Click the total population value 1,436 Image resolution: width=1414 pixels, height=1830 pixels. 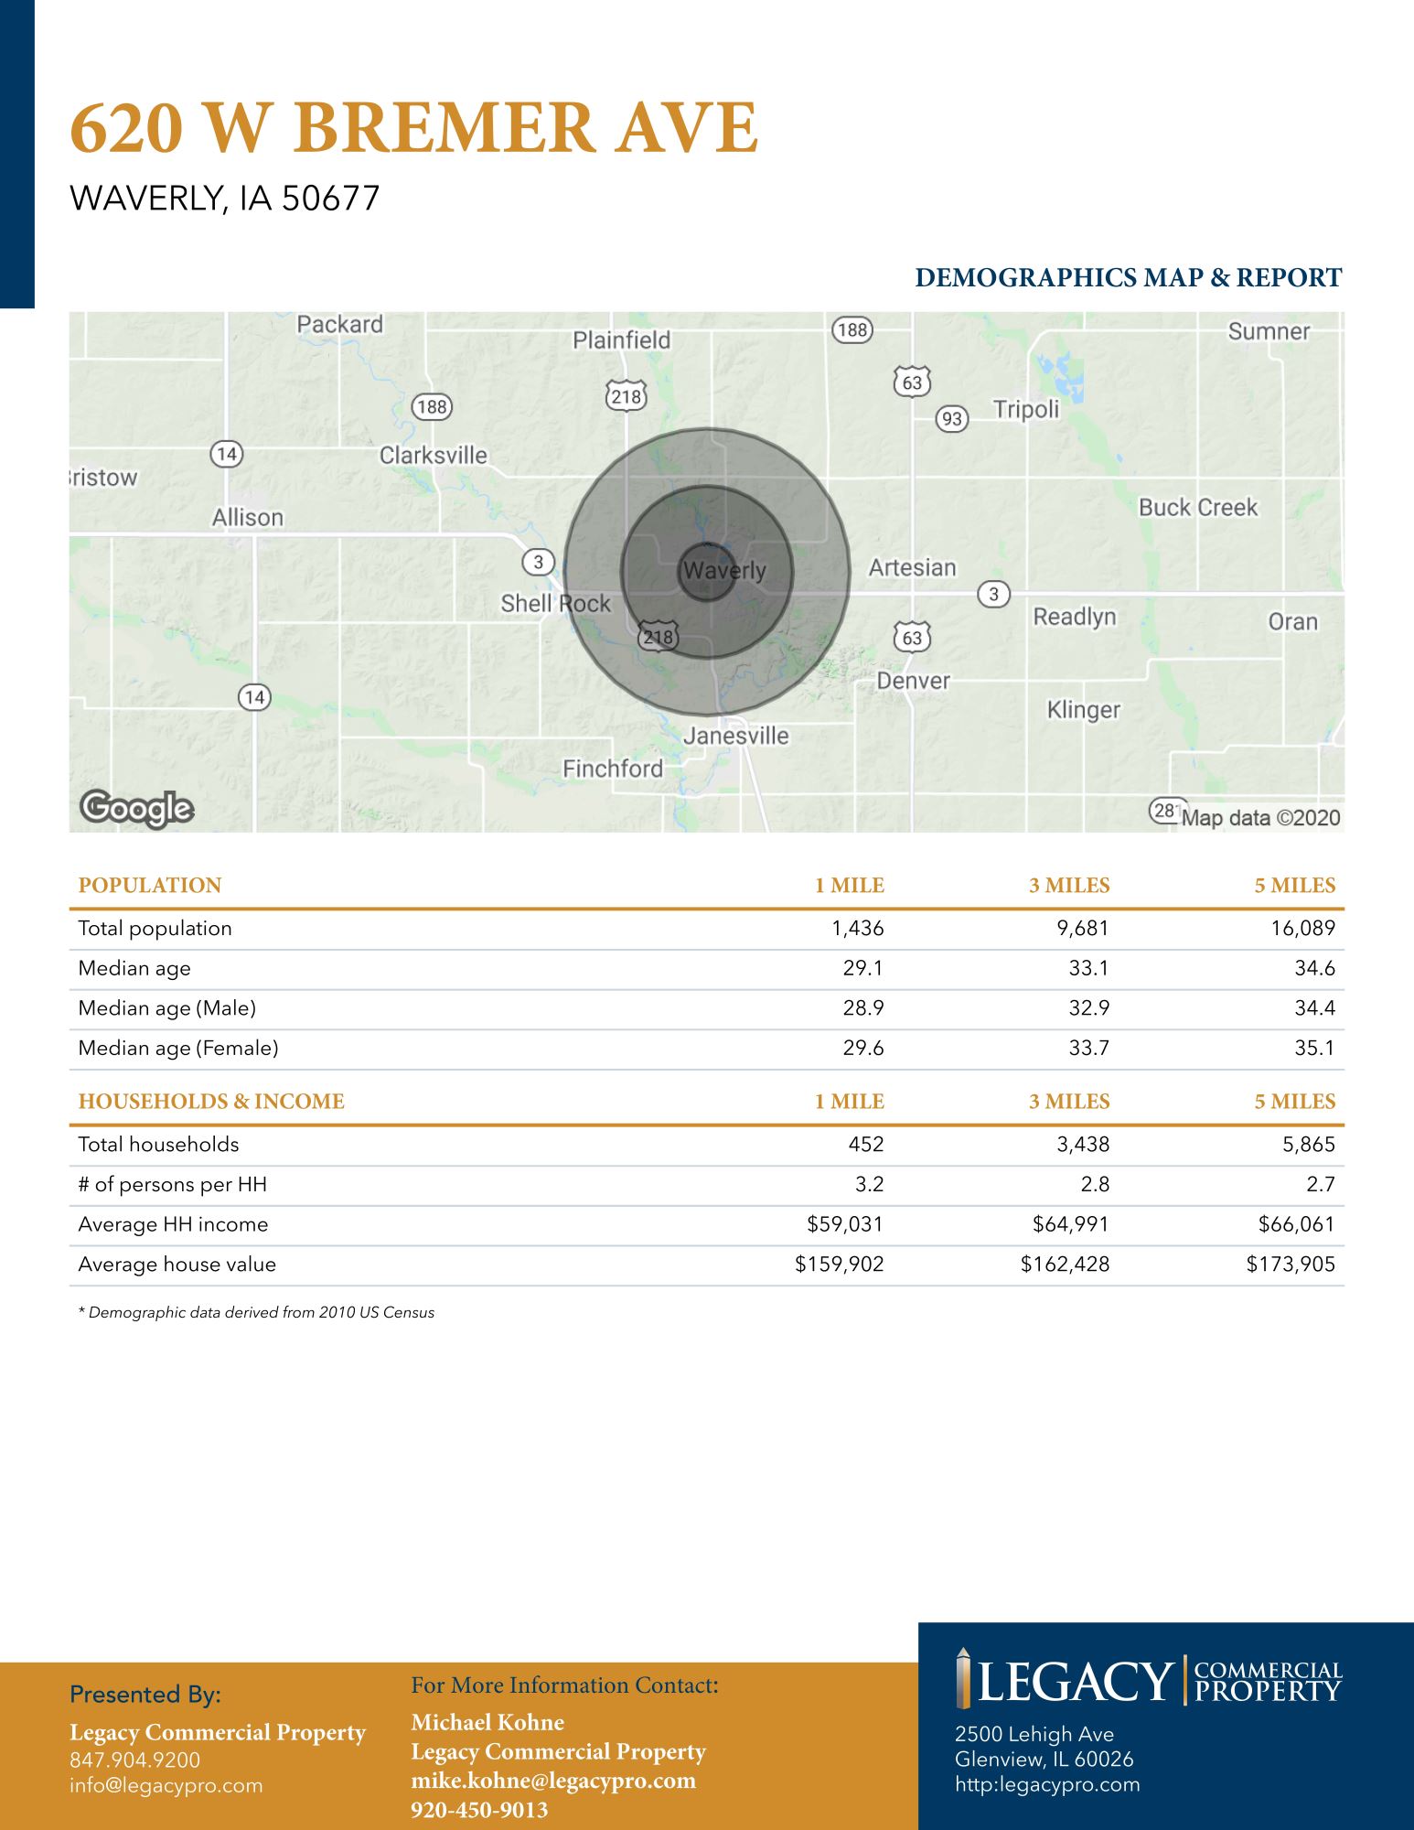[x=858, y=929]
